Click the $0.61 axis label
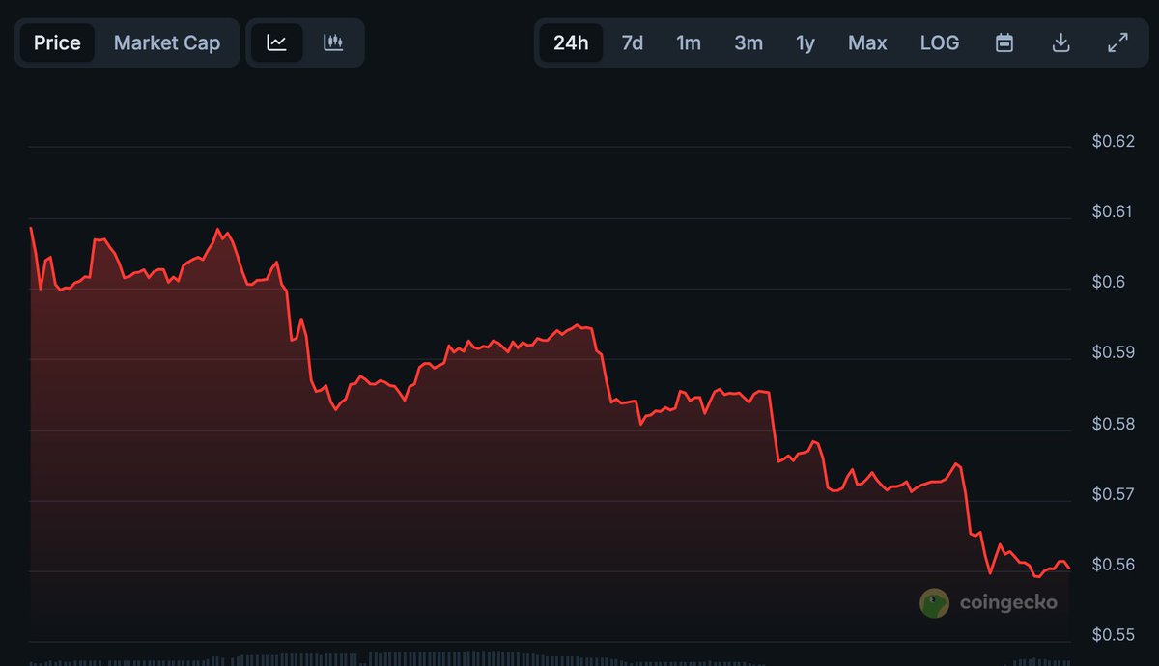Screen dimensions: 1159x666 (x=1114, y=211)
